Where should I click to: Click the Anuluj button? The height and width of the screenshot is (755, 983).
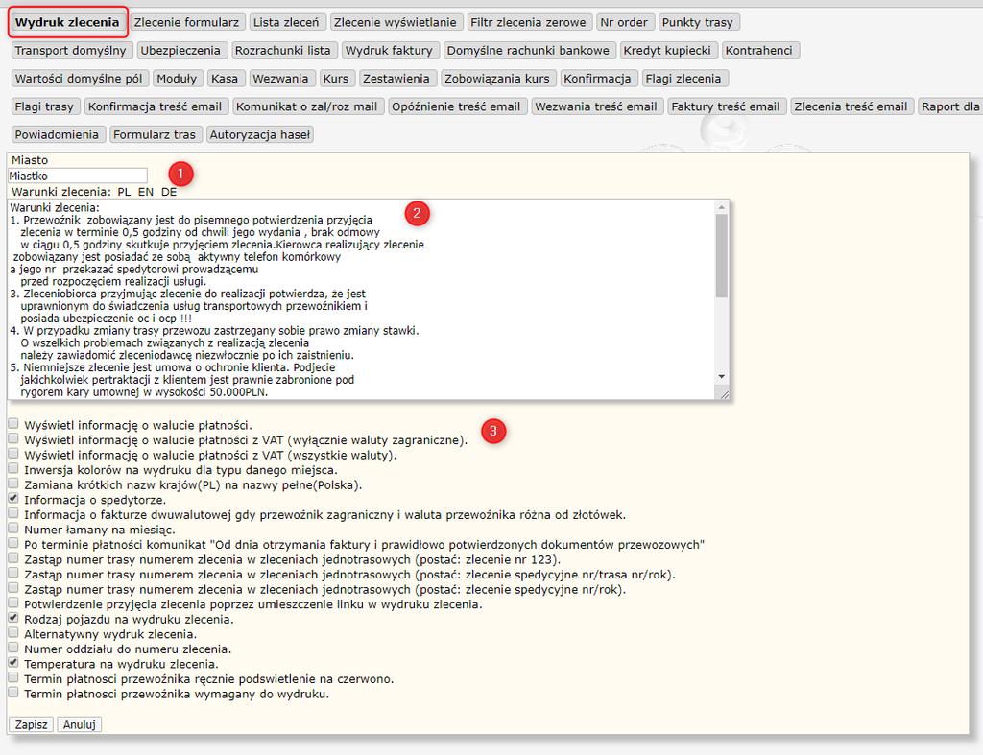pos(80,724)
